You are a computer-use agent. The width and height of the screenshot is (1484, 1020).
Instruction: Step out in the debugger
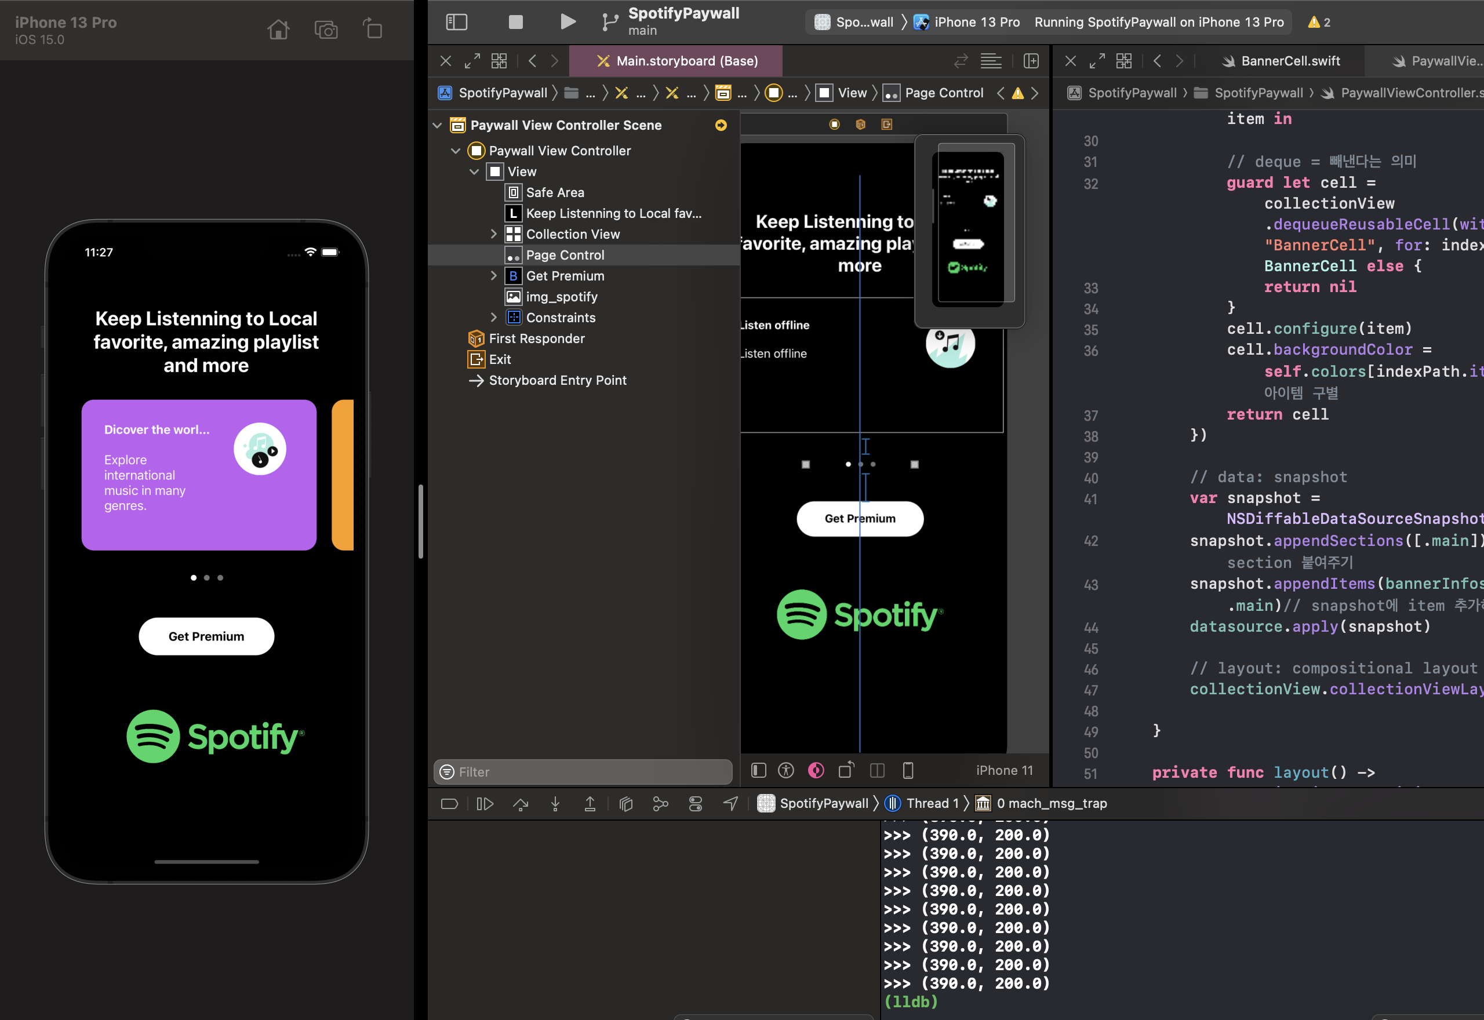click(x=590, y=803)
